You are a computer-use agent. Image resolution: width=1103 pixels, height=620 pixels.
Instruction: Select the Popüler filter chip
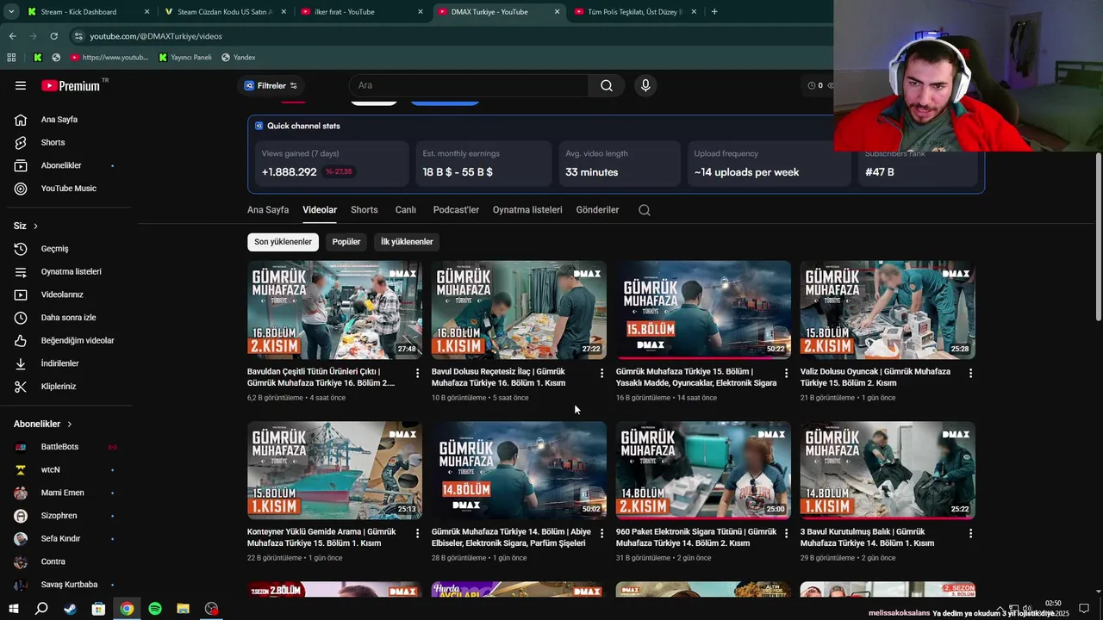tap(346, 242)
